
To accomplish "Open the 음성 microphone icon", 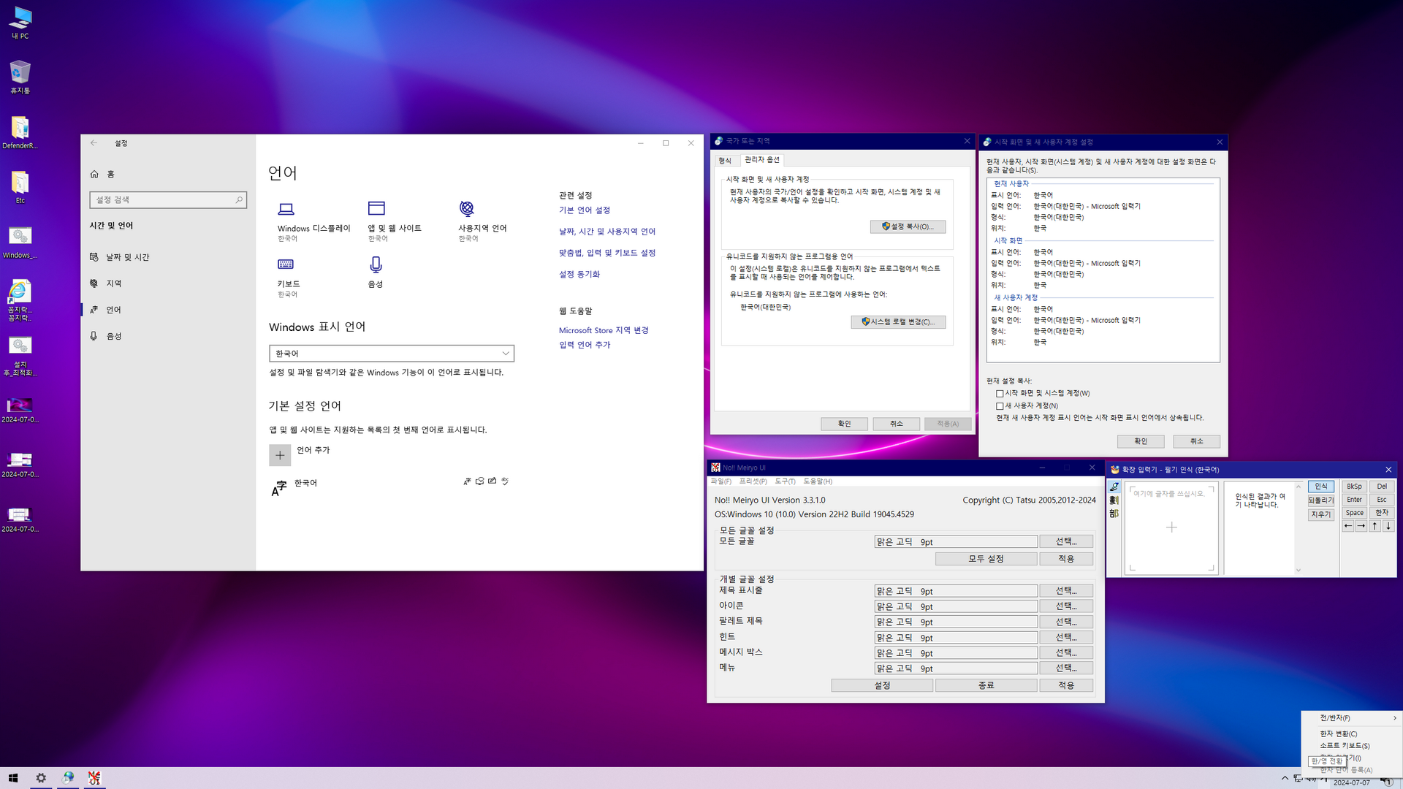I will (x=376, y=264).
